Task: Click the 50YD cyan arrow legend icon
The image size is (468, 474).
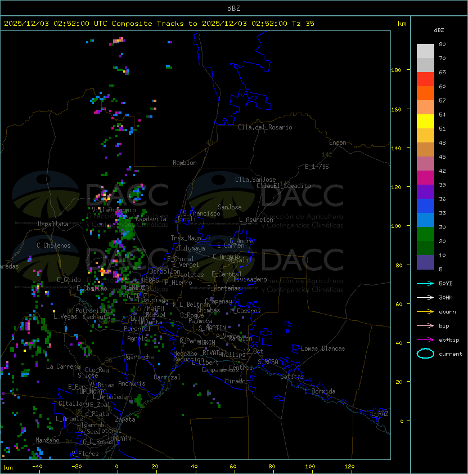Action: [x=425, y=283]
